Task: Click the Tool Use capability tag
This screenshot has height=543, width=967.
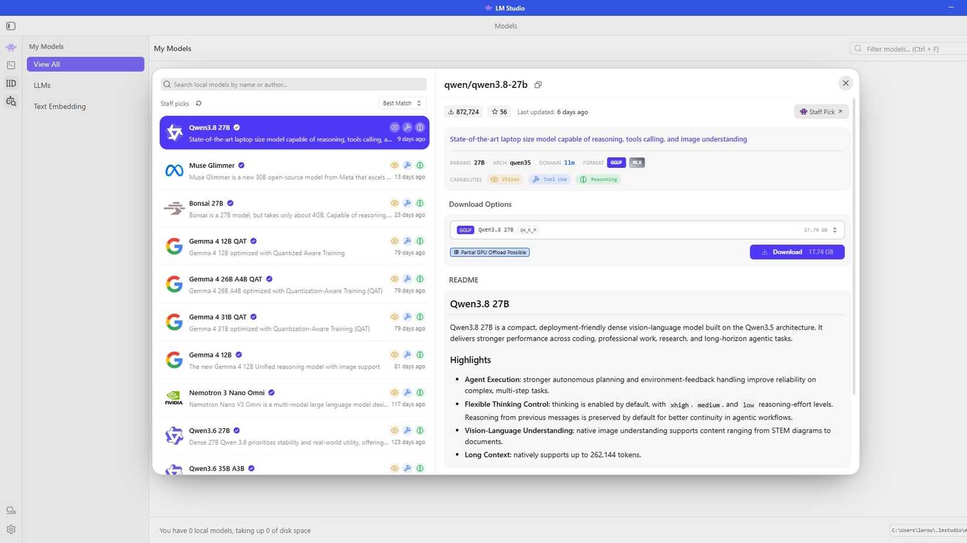Action: [x=550, y=180]
